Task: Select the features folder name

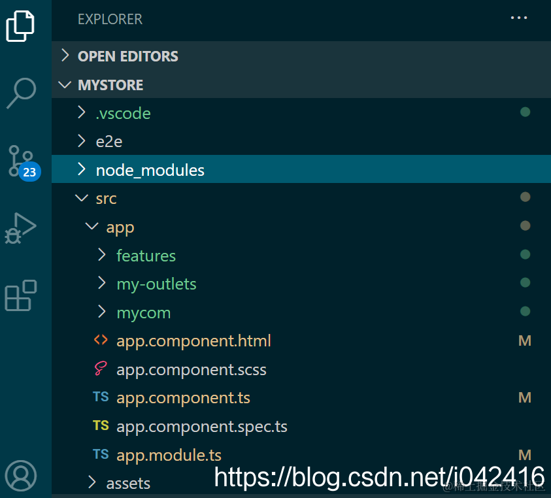Action: (x=146, y=256)
